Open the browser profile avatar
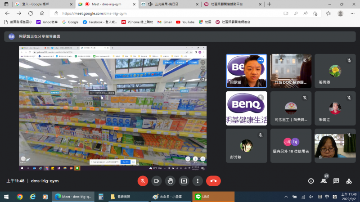This screenshot has width=360, height=202. click(340, 13)
